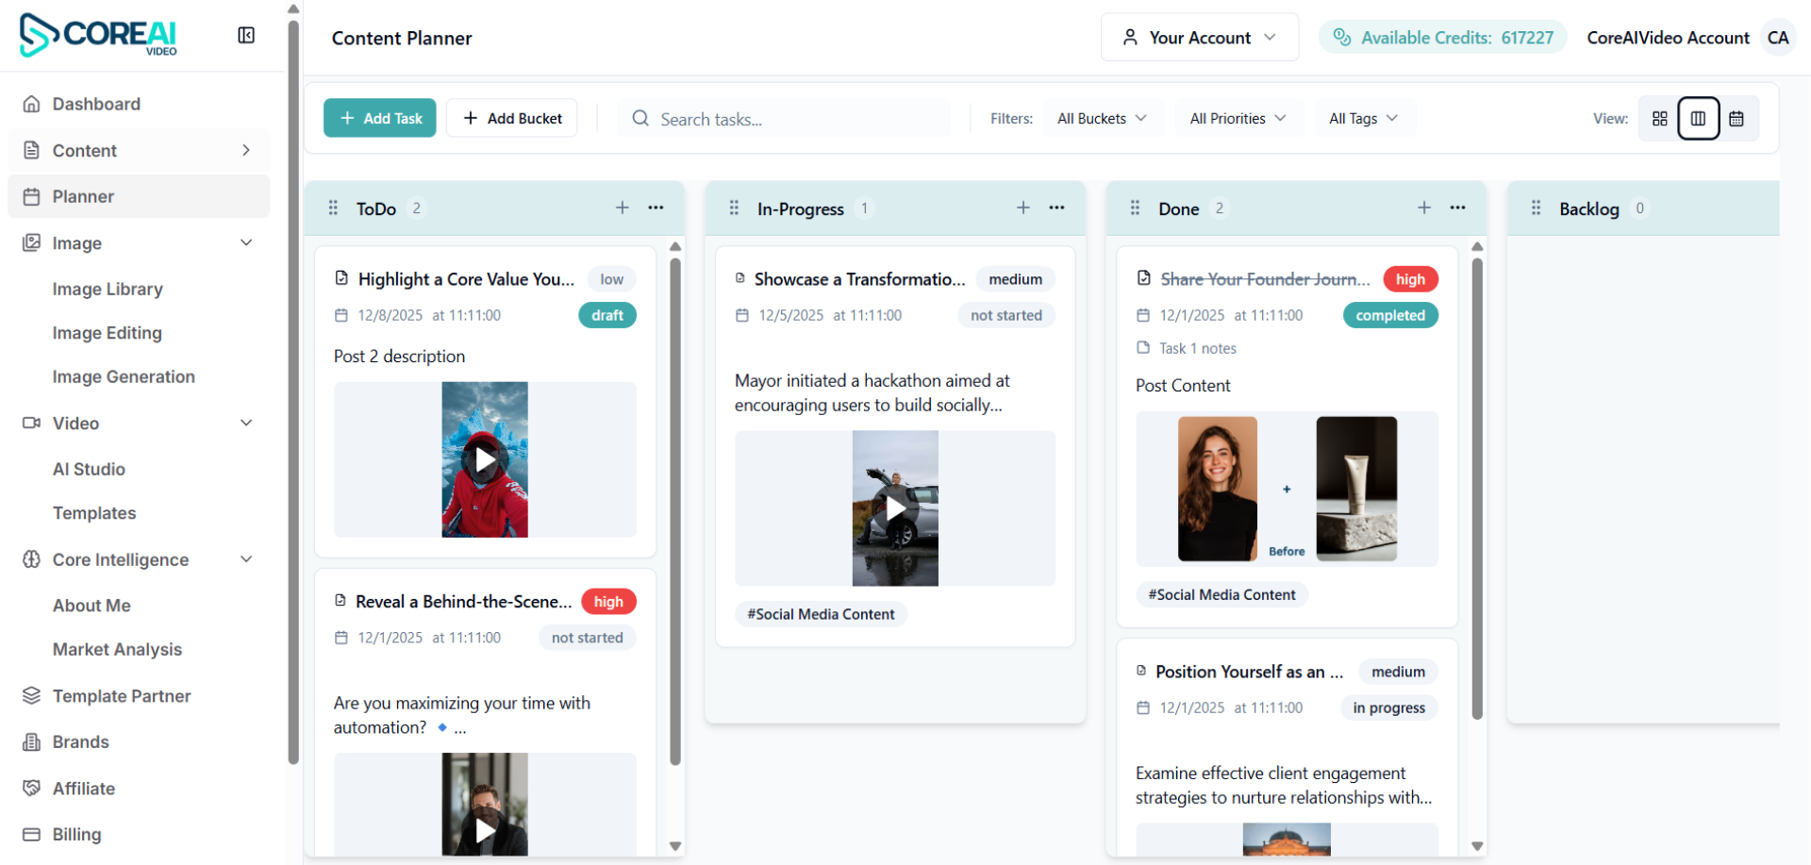
Task: Switch to grid view icon
Action: (x=1659, y=119)
